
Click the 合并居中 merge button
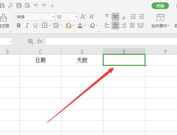[161, 21]
